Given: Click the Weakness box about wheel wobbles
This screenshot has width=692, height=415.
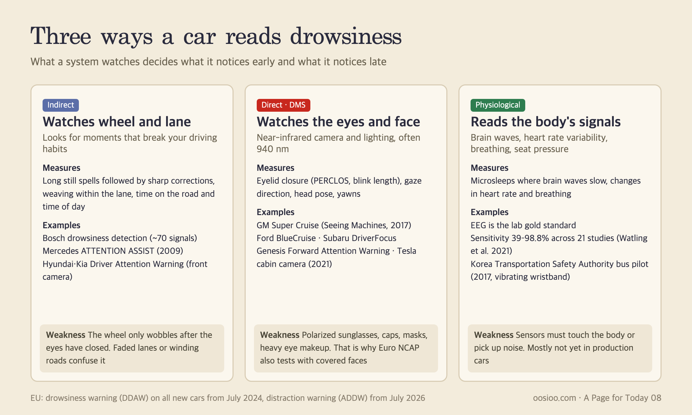Looking at the screenshot, I should (x=132, y=348).
